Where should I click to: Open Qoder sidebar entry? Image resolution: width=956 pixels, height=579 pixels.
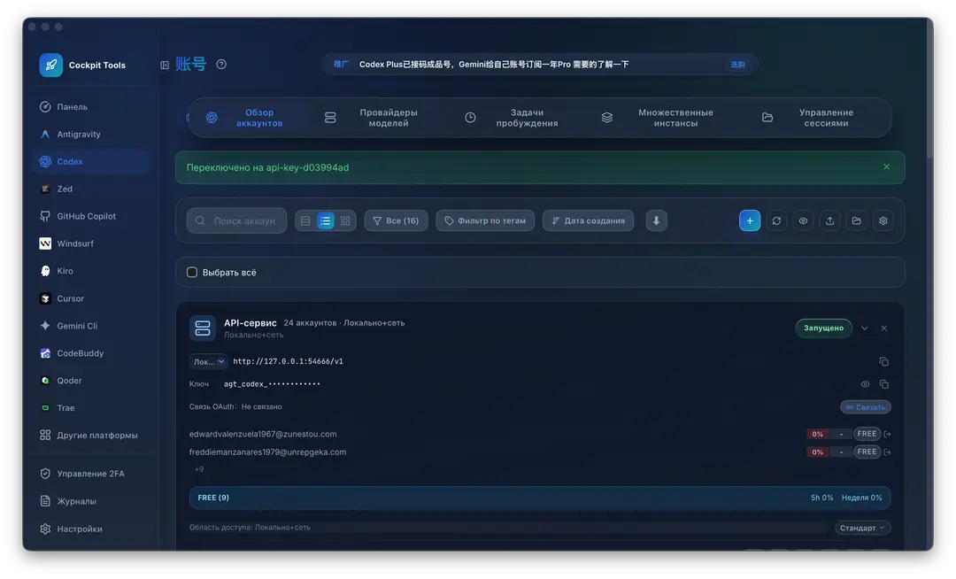[x=90, y=381]
